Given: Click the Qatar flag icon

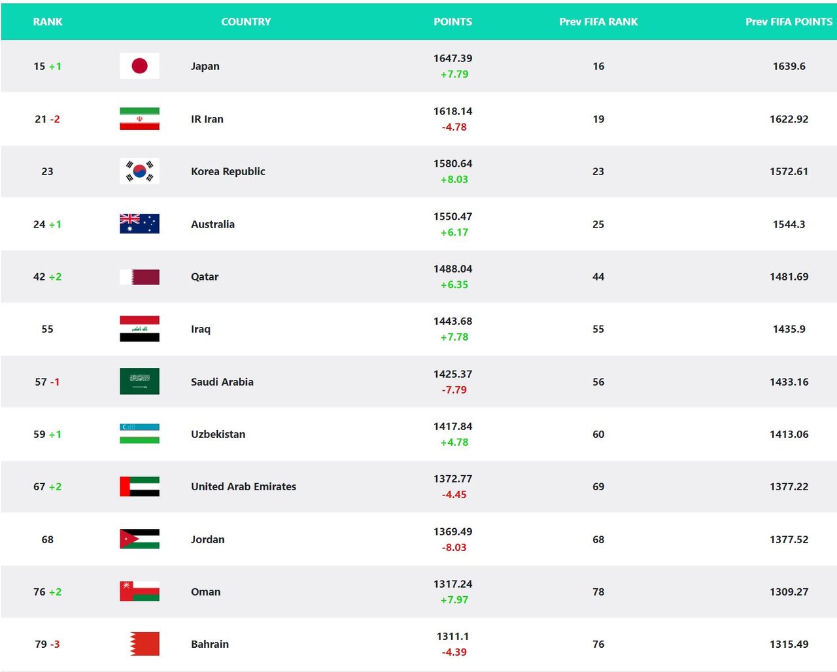Looking at the screenshot, I should click(x=139, y=277).
